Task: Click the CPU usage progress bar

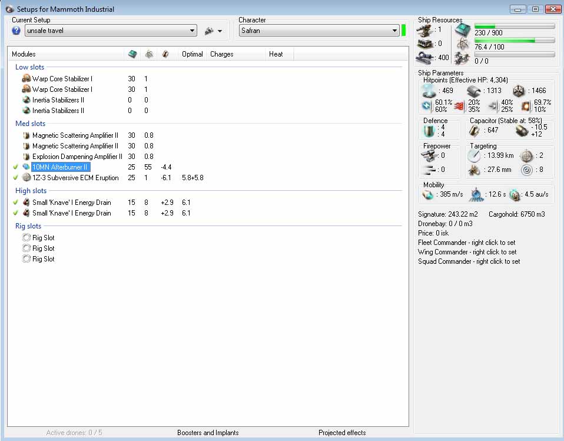Action: [515, 26]
